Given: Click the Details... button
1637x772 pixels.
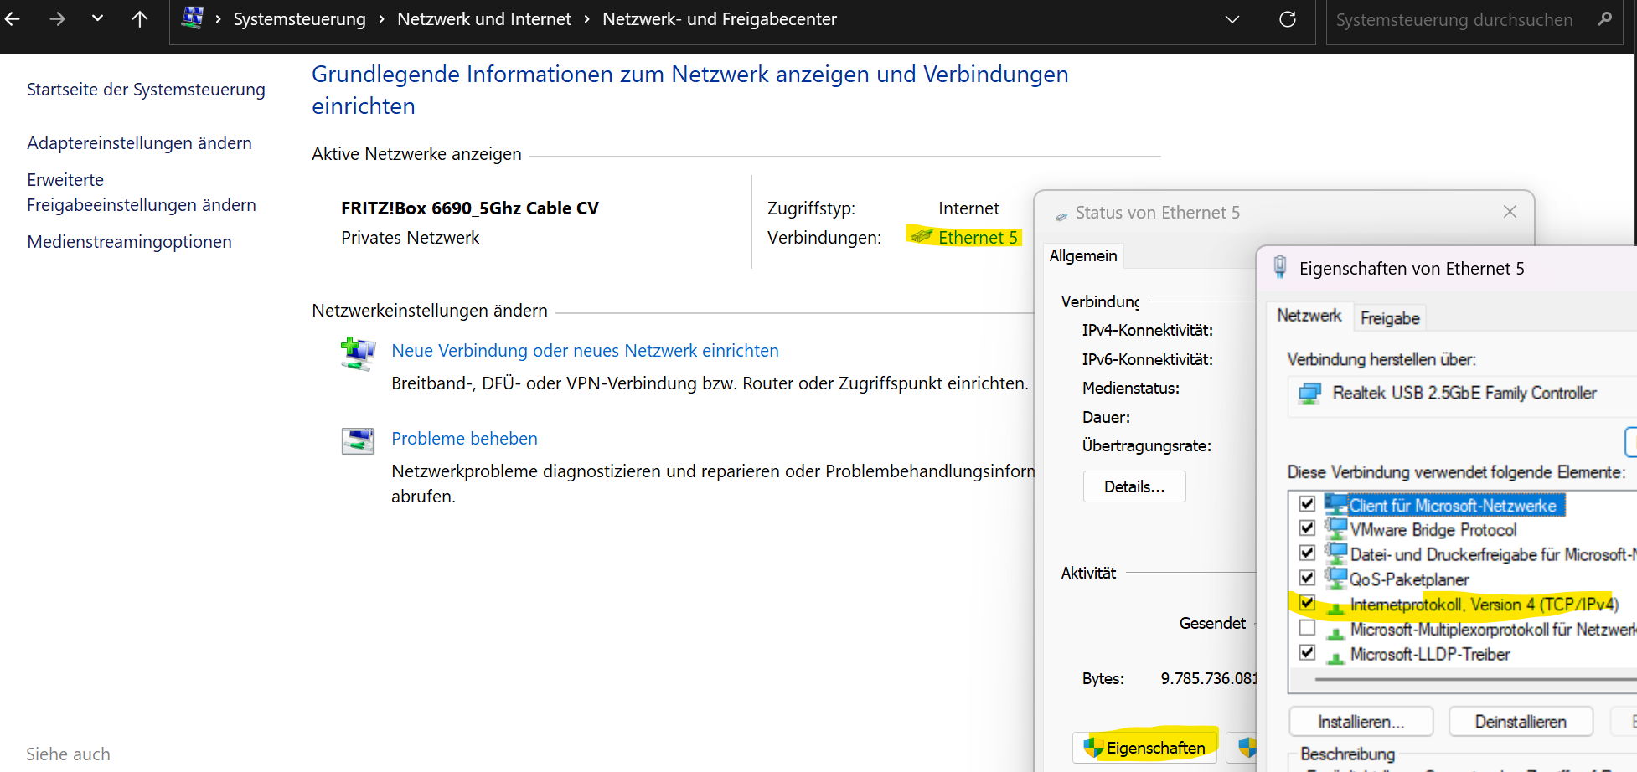Looking at the screenshot, I should point(1134,486).
